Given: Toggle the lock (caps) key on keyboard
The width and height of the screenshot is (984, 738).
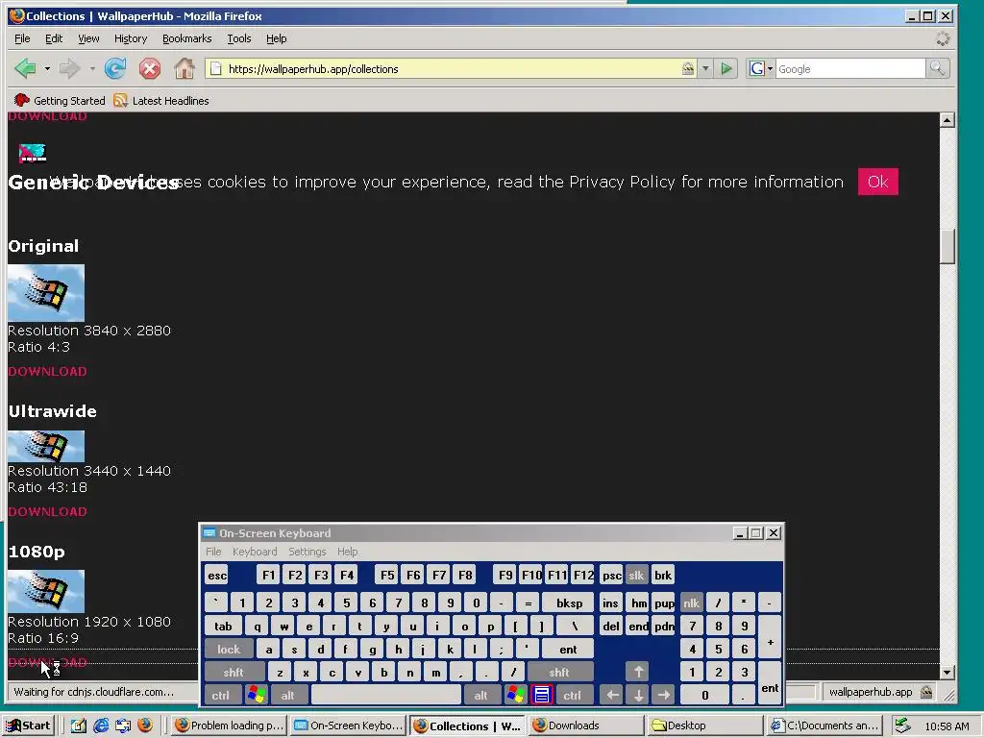Looking at the screenshot, I should (229, 649).
